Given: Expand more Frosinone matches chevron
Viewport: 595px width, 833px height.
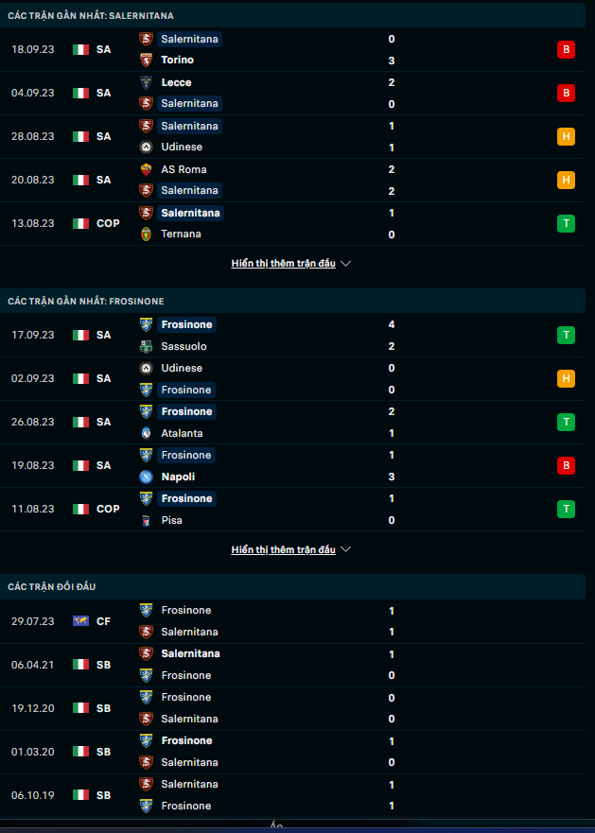Looking at the screenshot, I should 345,549.
